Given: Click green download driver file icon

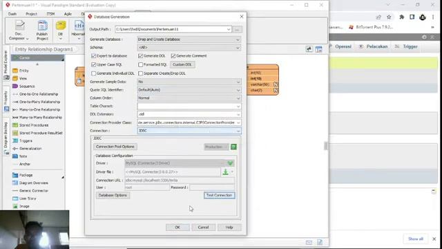Looking at the screenshot, I should pyautogui.click(x=225, y=172).
